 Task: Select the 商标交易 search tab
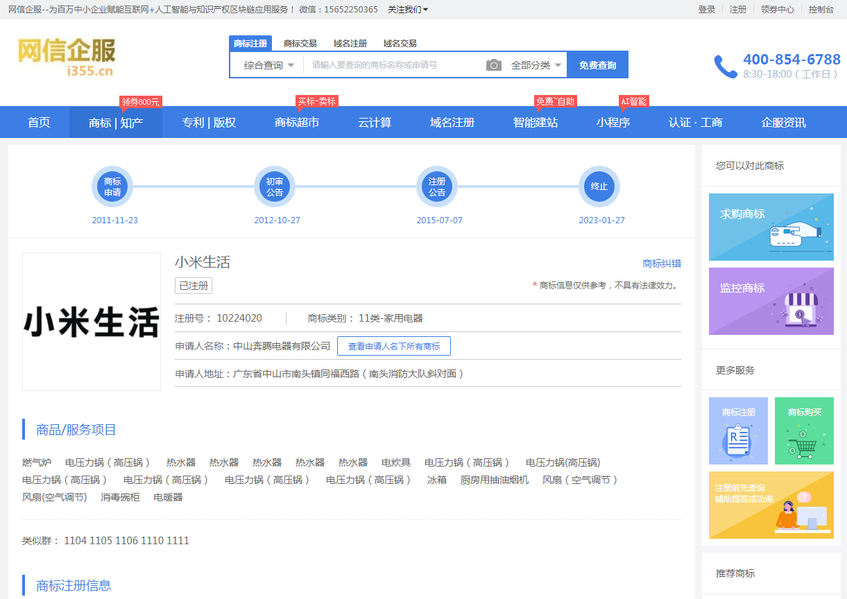click(x=300, y=43)
